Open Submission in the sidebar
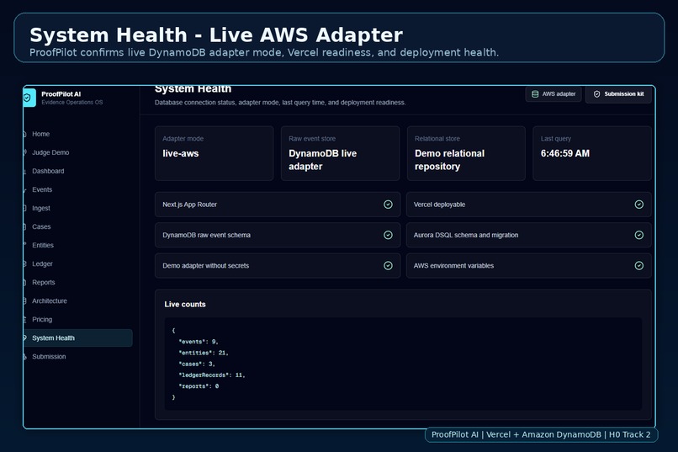The height and width of the screenshot is (452, 678). [x=49, y=357]
